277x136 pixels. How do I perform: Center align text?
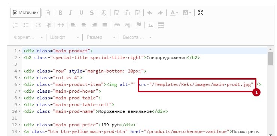coord(84,25)
